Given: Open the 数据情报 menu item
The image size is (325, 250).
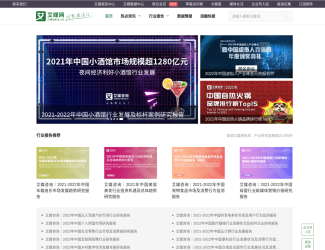Looking at the screenshot, I should [184, 16].
